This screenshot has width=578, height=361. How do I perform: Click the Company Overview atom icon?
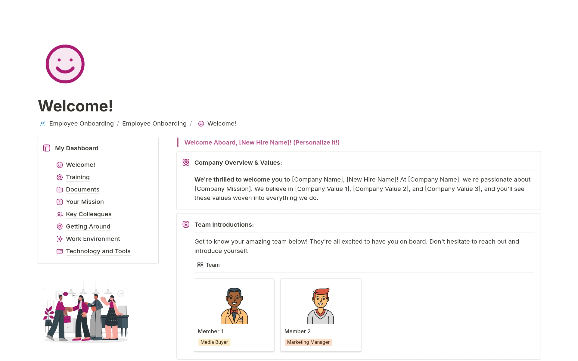click(x=186, y=163)
